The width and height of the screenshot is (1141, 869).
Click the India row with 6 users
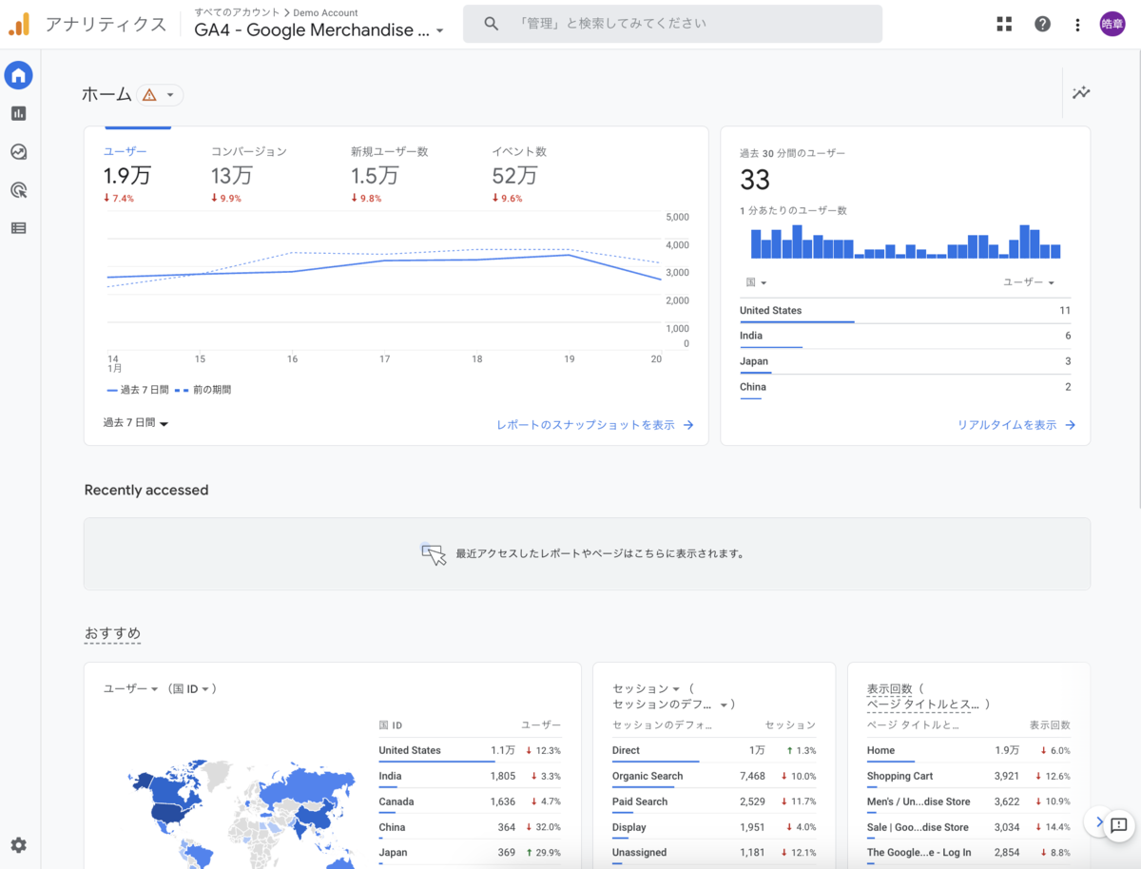(905, 336)
